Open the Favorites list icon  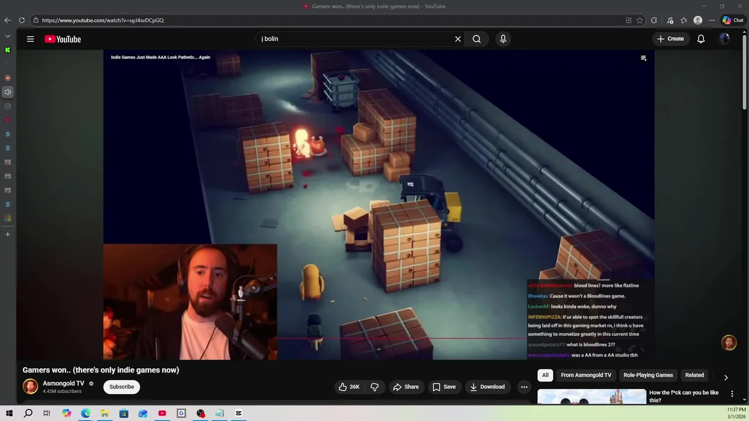tap(684, 20)
